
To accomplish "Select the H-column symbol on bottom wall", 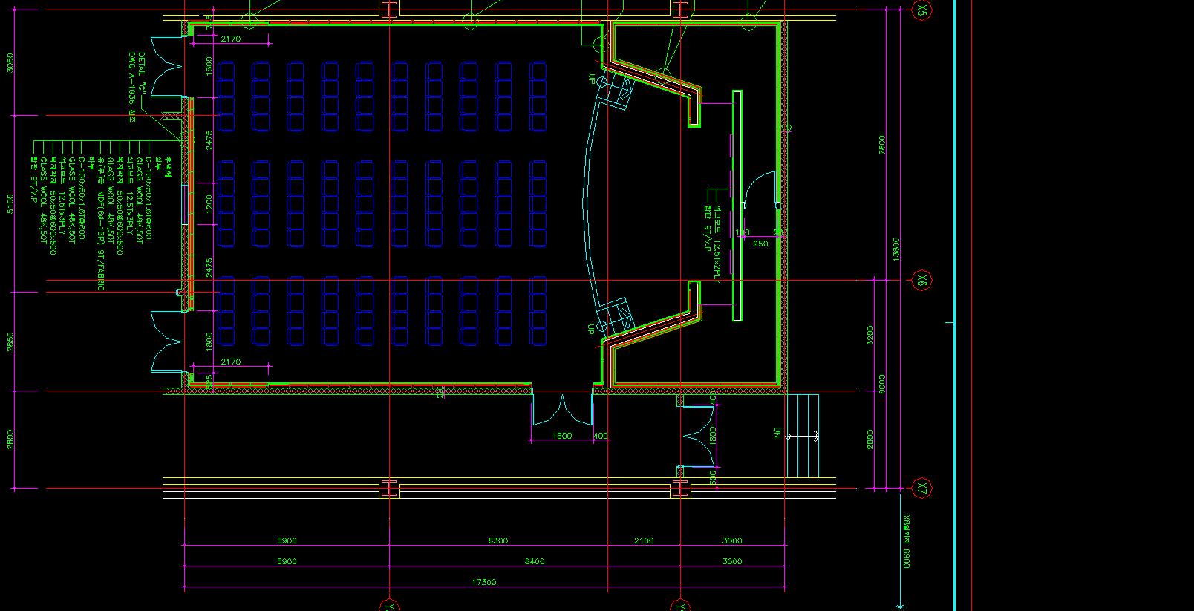I will (x=390, y=488).
